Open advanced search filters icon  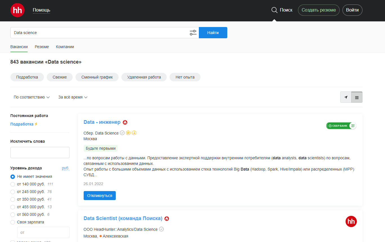pos(193,33)
